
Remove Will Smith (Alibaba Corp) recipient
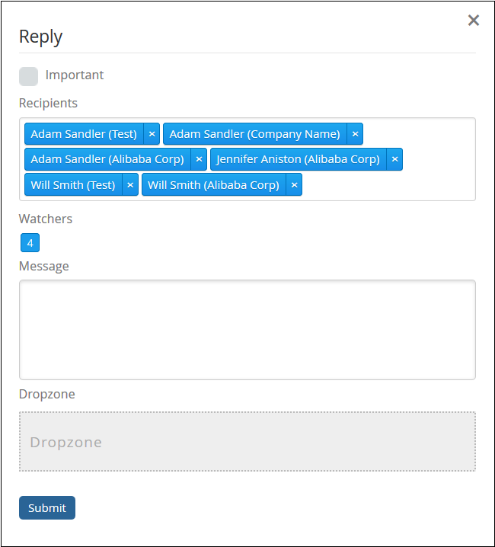294,185
